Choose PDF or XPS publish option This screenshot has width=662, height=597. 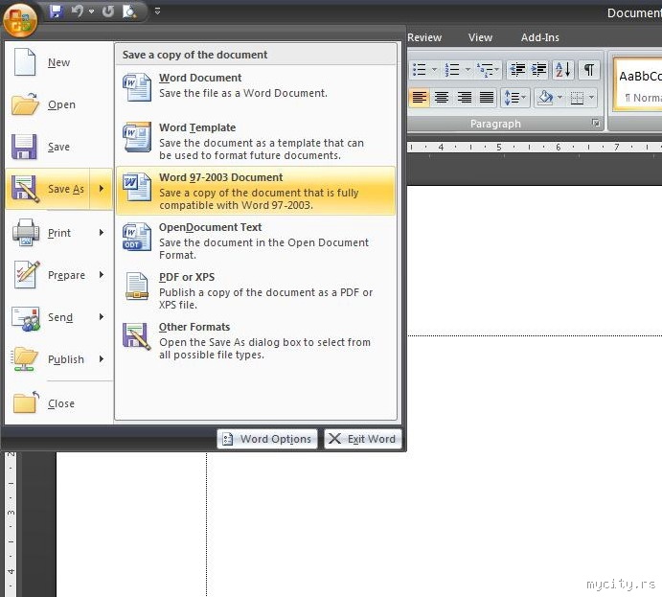click(256, 290)
